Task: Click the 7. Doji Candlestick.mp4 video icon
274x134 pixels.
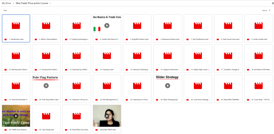Action: [198, 26]
